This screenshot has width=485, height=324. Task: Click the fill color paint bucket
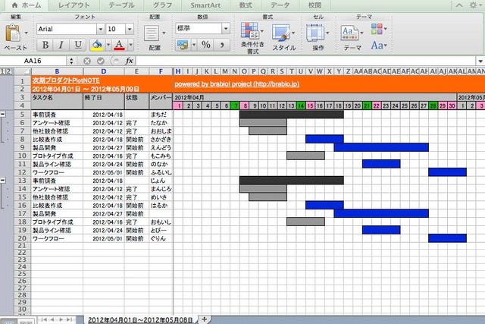(97, 45)
